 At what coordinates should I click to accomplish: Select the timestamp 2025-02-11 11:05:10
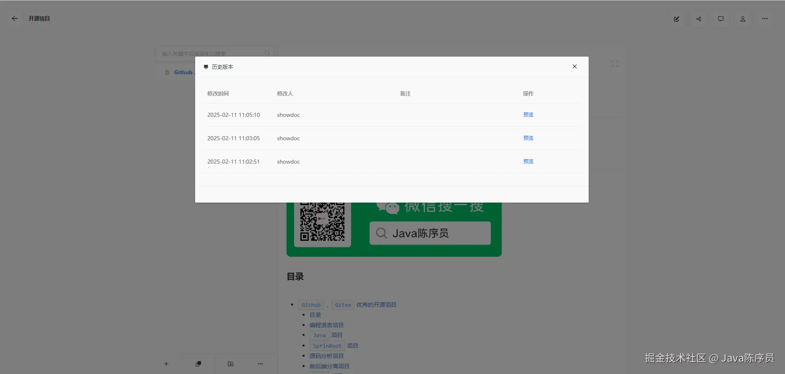coord(234,115)
